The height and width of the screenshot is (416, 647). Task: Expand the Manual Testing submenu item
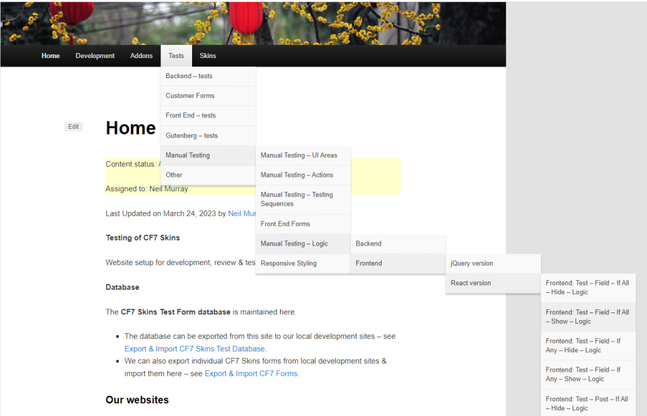[x=188, y=155]
